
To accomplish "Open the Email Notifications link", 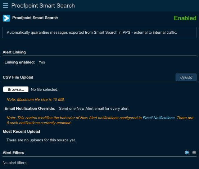I will tap(158, 118).
